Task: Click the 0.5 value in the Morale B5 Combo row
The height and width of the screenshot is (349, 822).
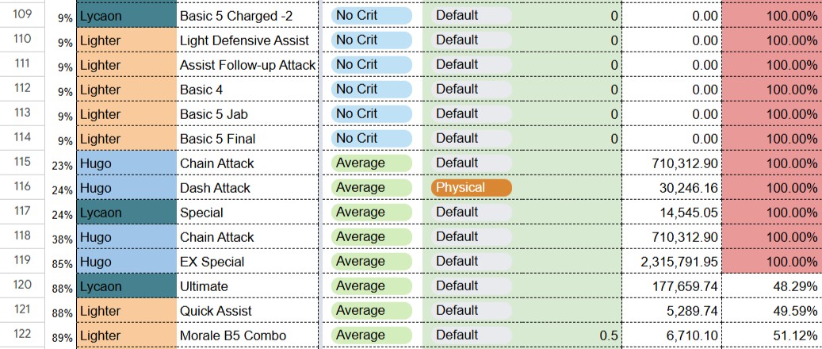Action: (x=609, y=336)
